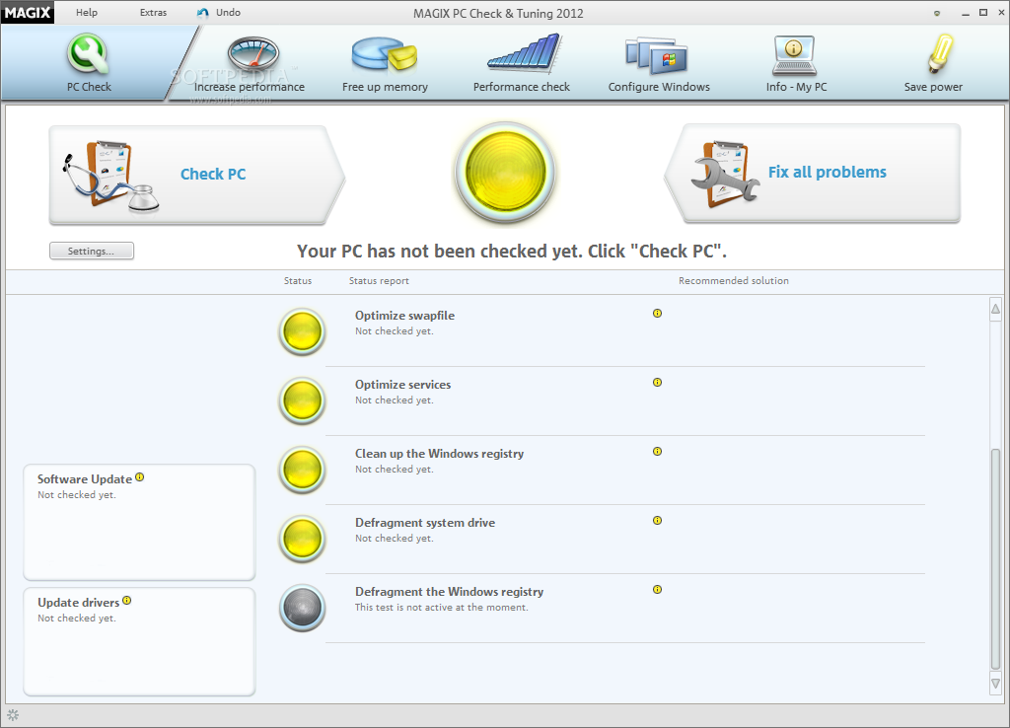Click the large yellow overall status light

[x=505, y=173]
